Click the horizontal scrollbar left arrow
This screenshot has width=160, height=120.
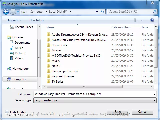tap(44, 87)
